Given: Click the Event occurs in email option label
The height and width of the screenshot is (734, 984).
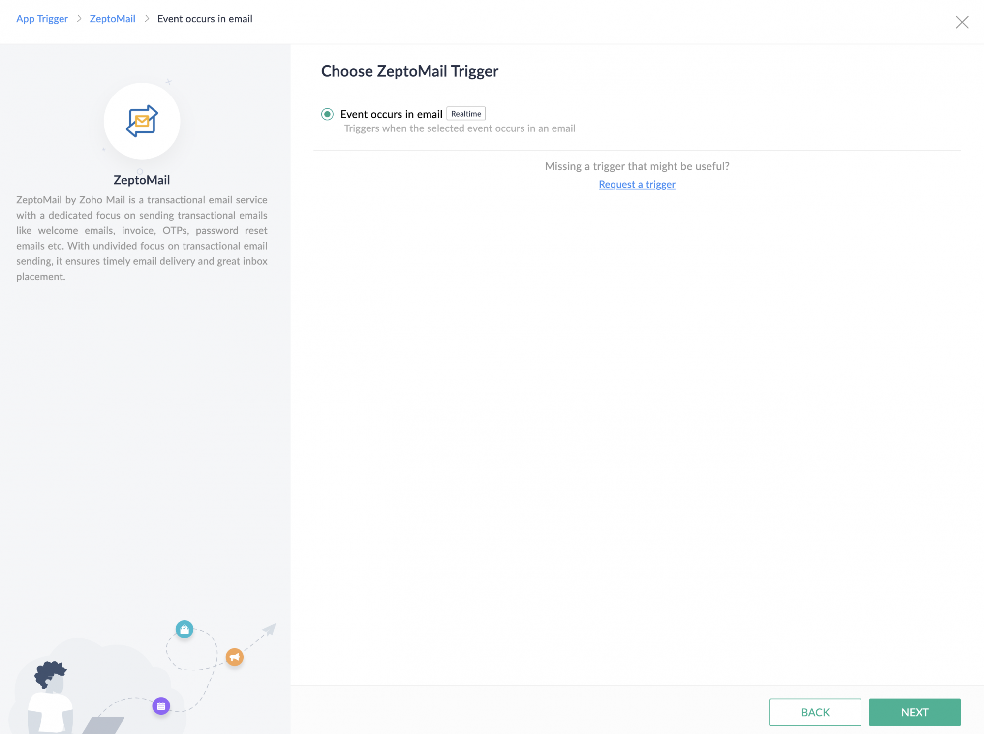Looking at the screenshot, I should pyautogui.click(x=391, y=114).
